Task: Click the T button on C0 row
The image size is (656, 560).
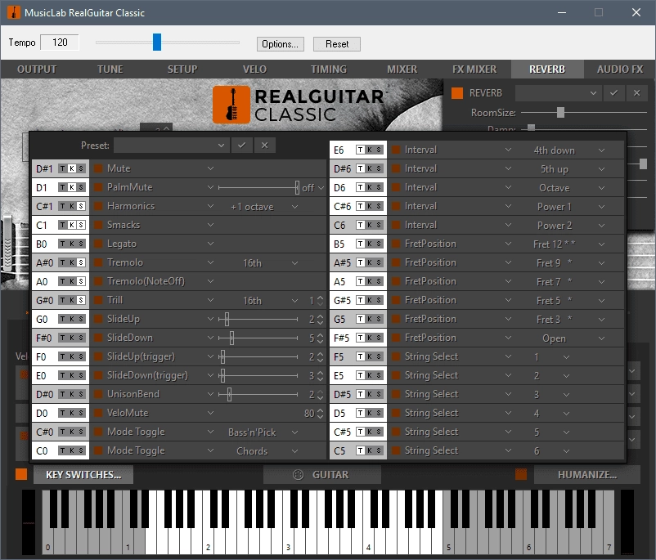Action: click(63, 450)
